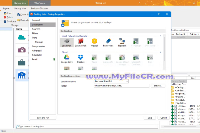The width and height of the screenshot is (200, 133).
Task: Open General settings page
Action: 43,20
